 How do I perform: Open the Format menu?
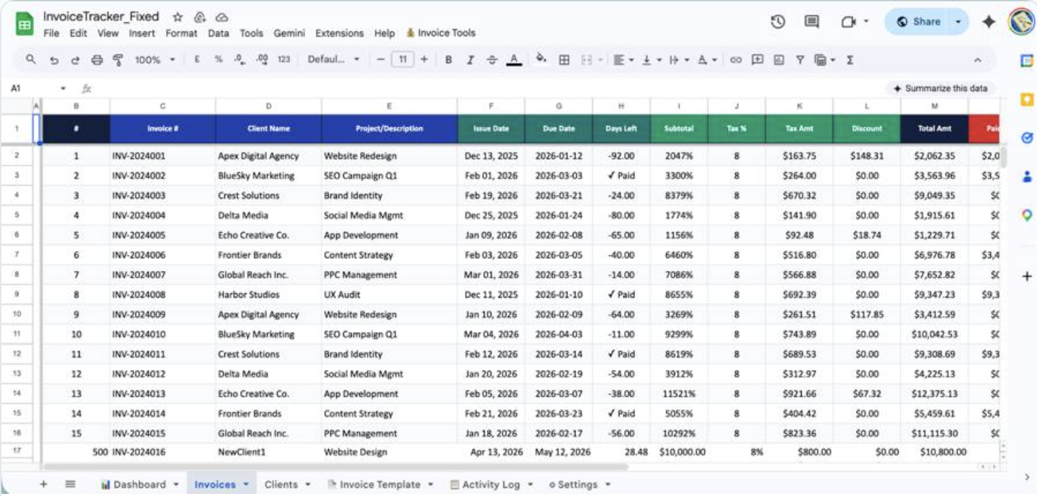[x=182, y=33]
